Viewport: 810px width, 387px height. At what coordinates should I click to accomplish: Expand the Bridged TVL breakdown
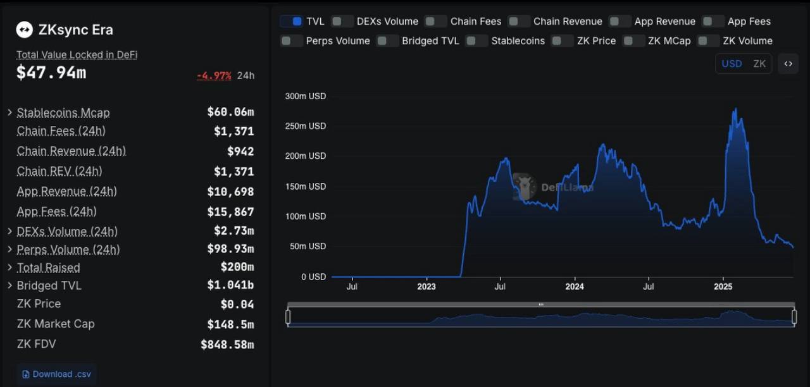(x=9, y=285)
